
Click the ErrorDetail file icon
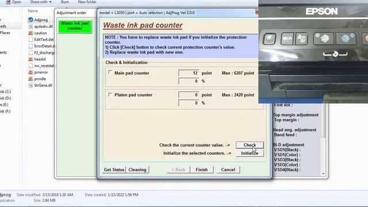pos(30,46)
